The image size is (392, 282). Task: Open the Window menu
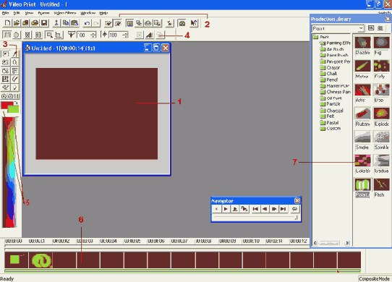[x=88, y=13]
